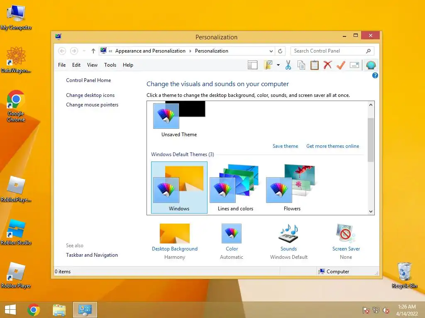This screenshot has width=425, height=318.
Task: Click the clipboard Paste toolbar icon
Action: tap(315, 65)
